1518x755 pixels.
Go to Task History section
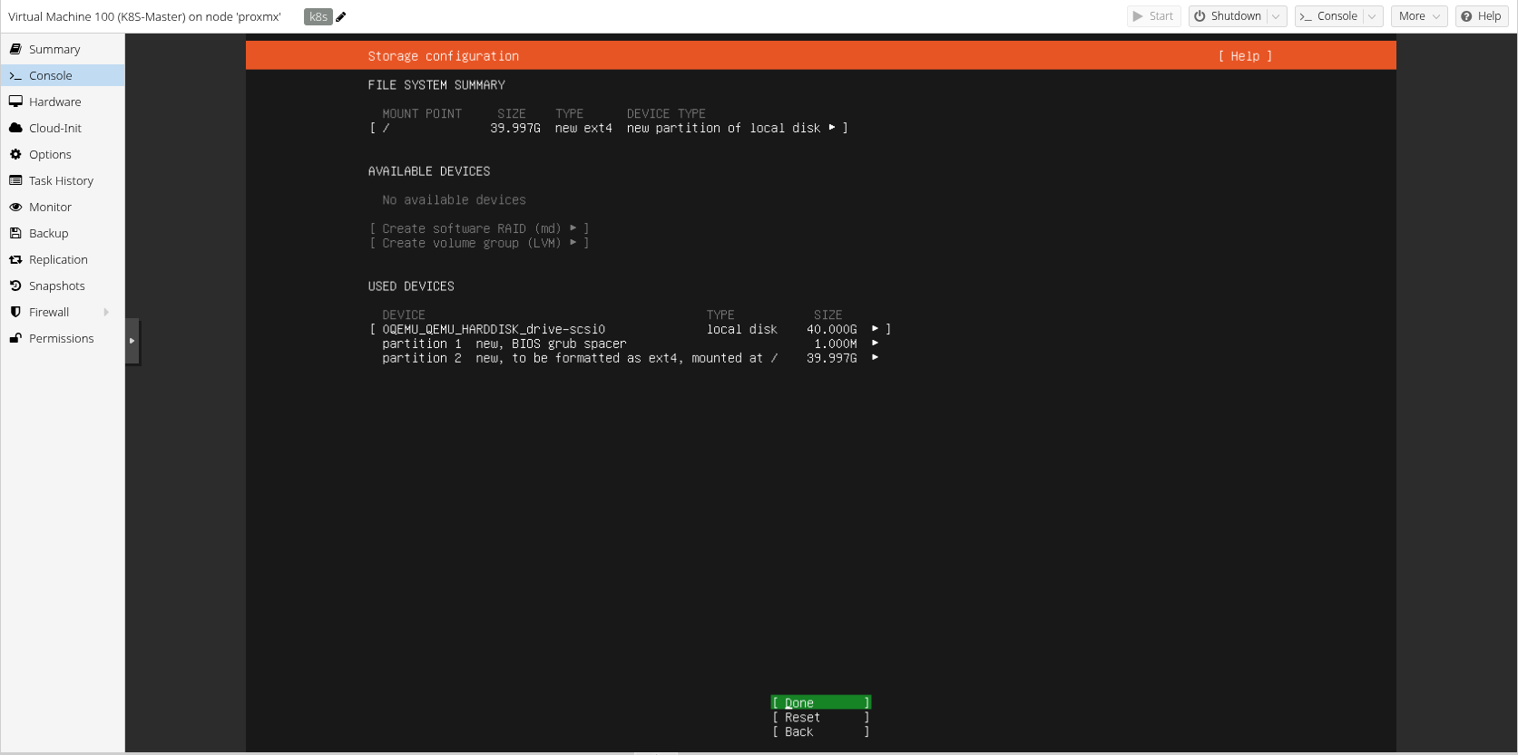tap(63, 180)
